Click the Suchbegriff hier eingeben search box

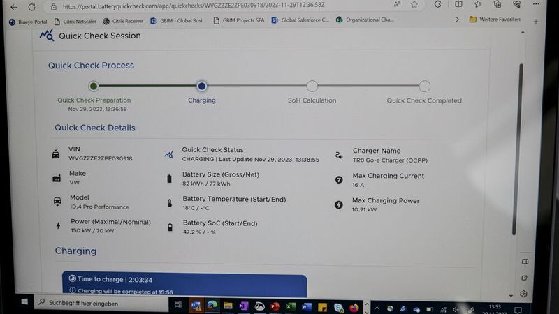click(x=101, y=303)
